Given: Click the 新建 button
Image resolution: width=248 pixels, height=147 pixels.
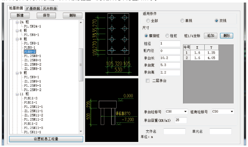Looking at the screenshot, I should [20, 15].
